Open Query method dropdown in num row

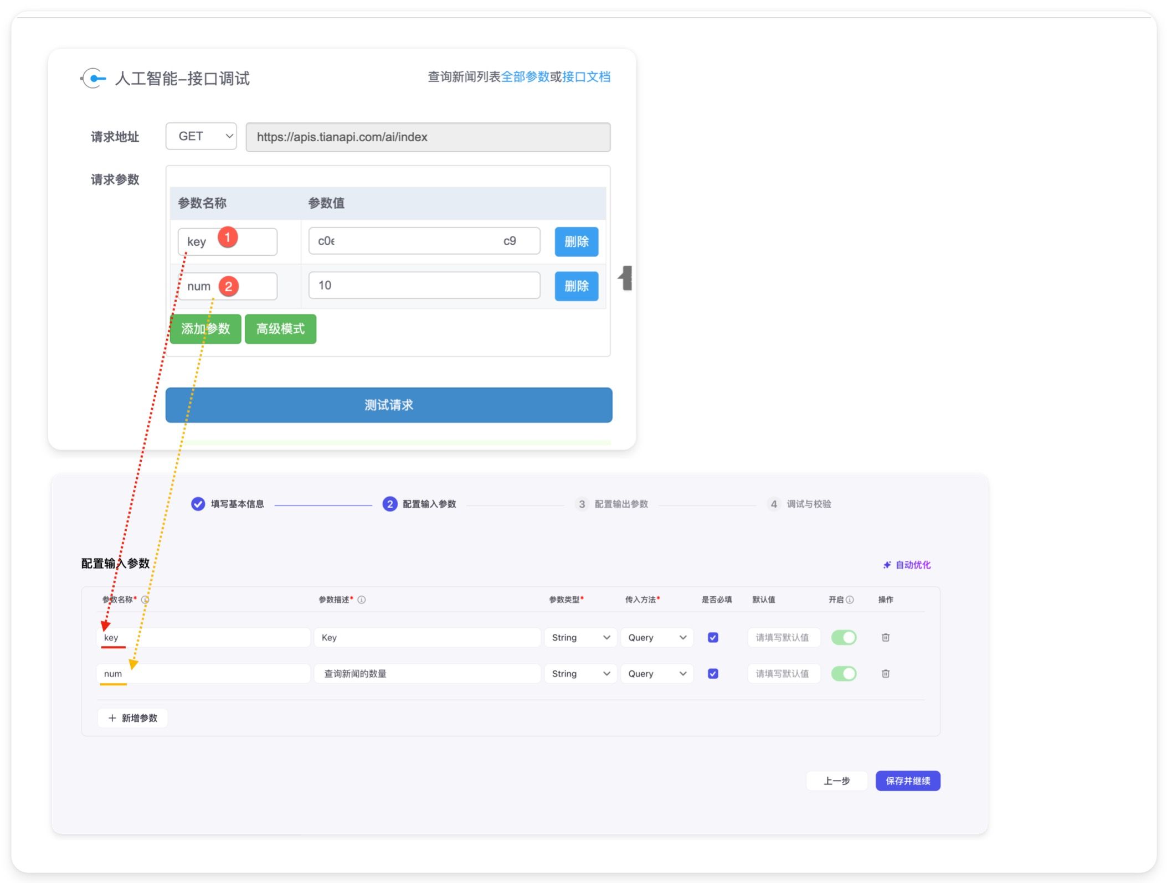656,673
